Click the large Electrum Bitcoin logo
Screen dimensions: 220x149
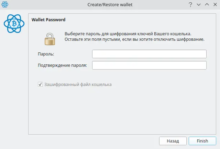[14, 24]
